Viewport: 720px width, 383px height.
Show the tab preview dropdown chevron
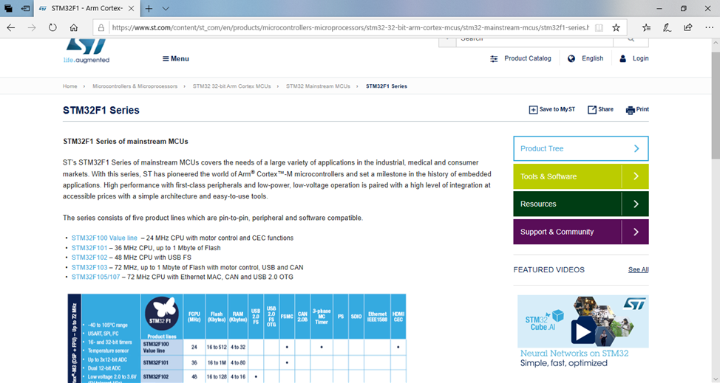click(x=166, y=8)
